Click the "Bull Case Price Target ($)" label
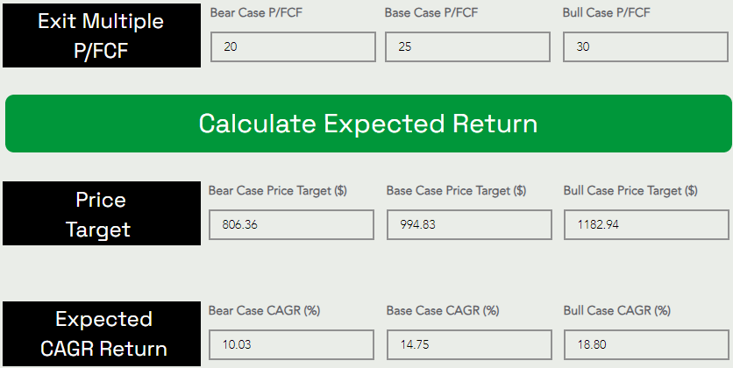This screenshot has height=368, width=733. coord(631,190)
